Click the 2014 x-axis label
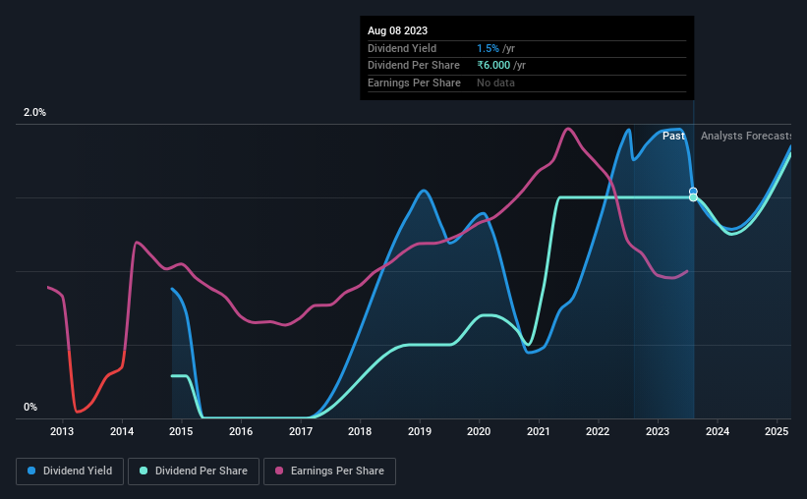807x499 pixels. 122,431
